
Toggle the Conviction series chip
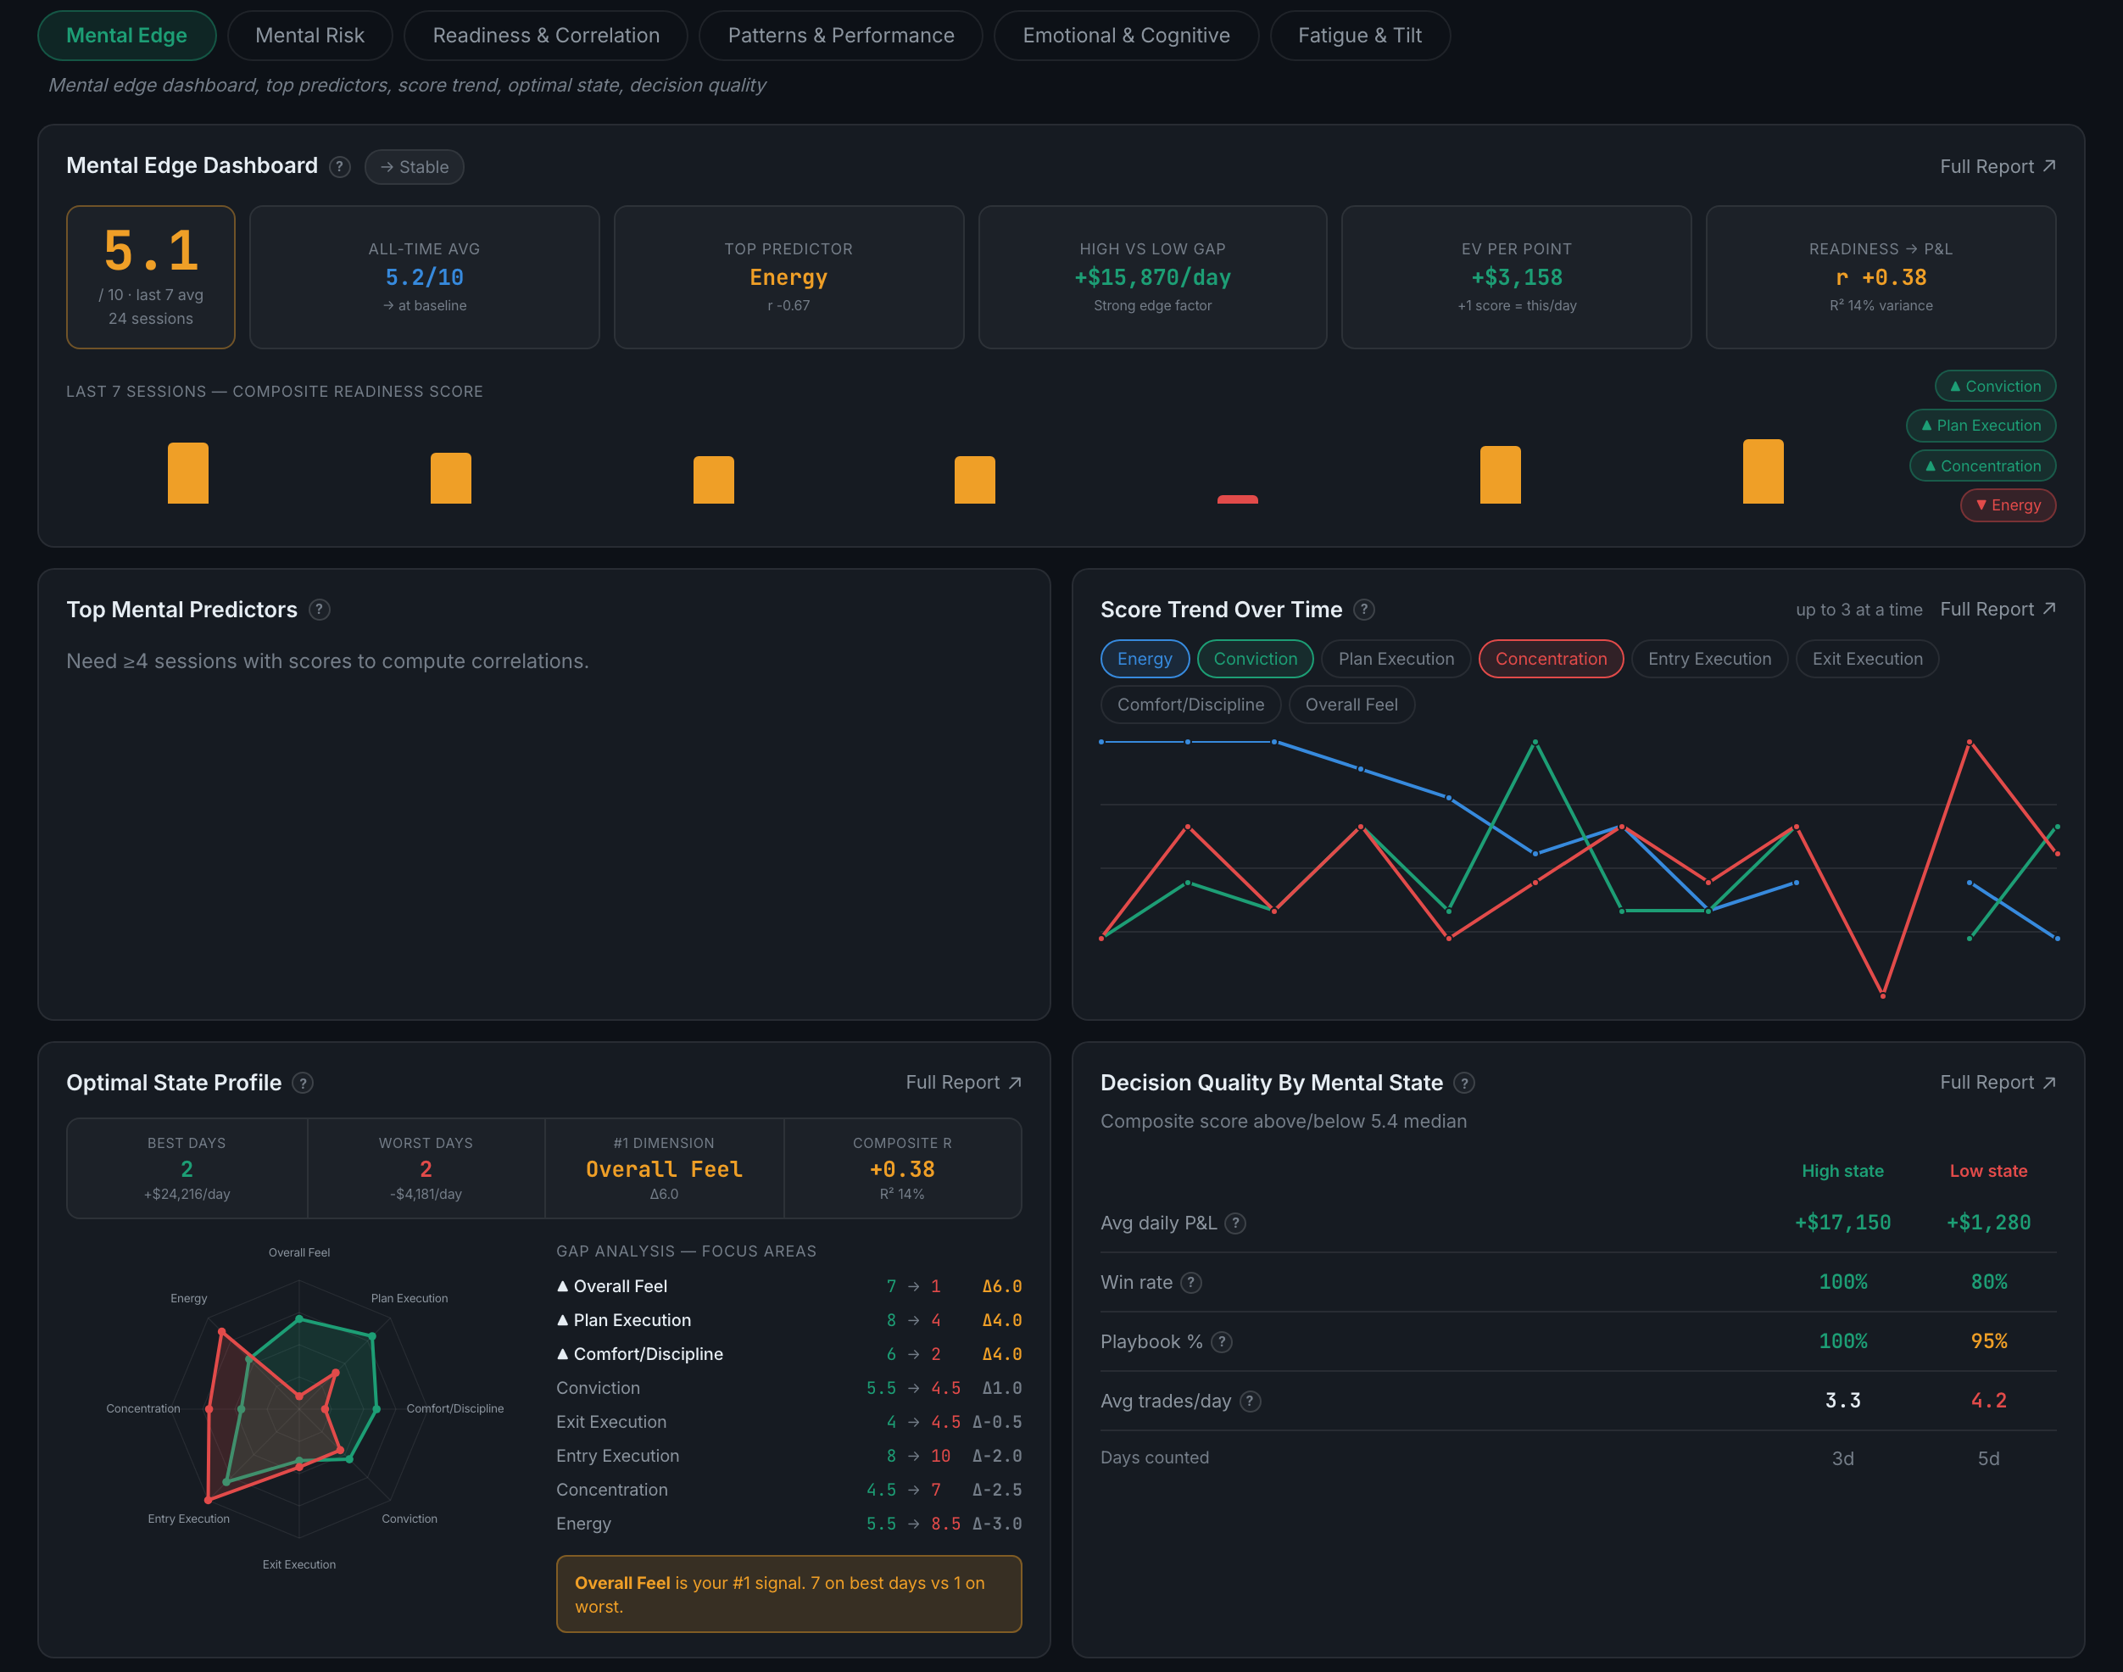point(1255,659)
